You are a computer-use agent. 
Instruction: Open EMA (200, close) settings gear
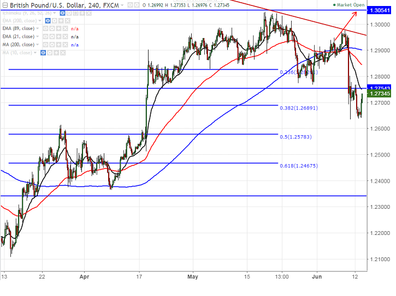pyautogui.click(x=54, y=21)
